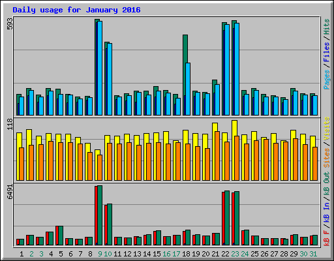334x261 pixels.
Task: Click the 593 axis value
Action: 10,23
